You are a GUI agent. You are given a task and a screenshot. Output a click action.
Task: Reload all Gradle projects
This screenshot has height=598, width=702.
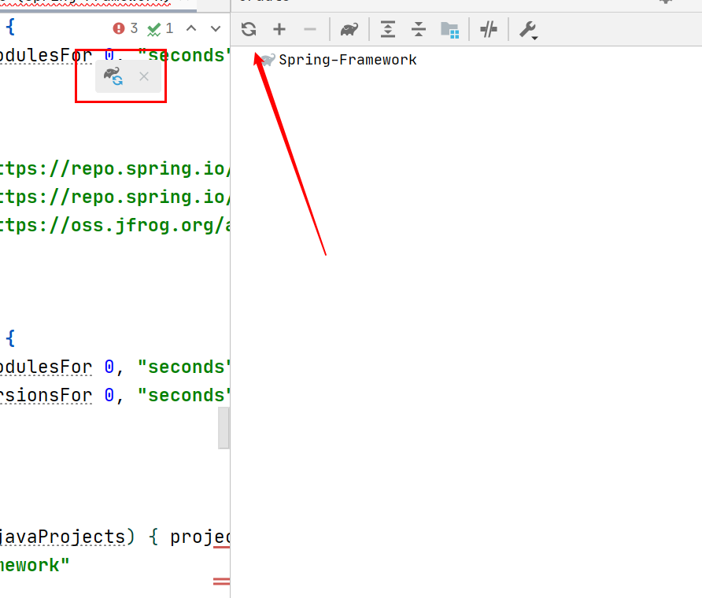[249, 30]
